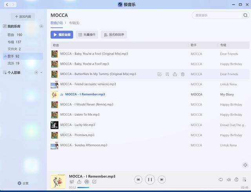Edit playing song info in player bar

coord(94,181)
